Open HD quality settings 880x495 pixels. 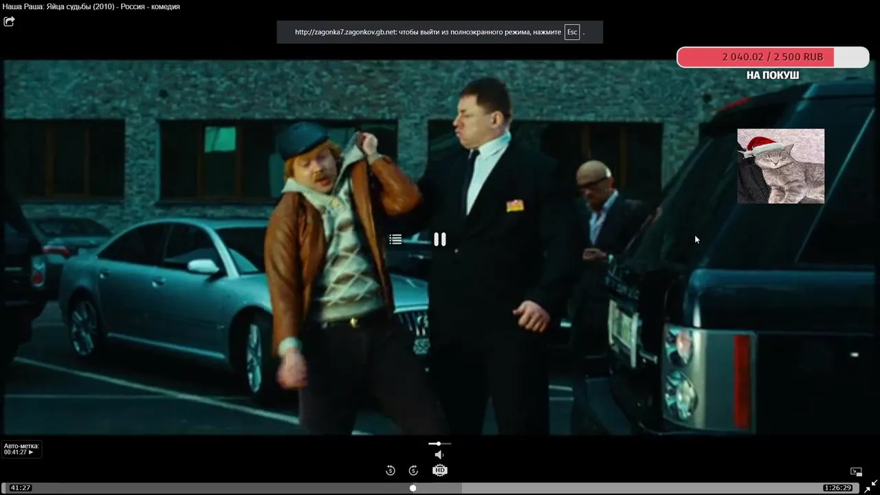point(440,470)
